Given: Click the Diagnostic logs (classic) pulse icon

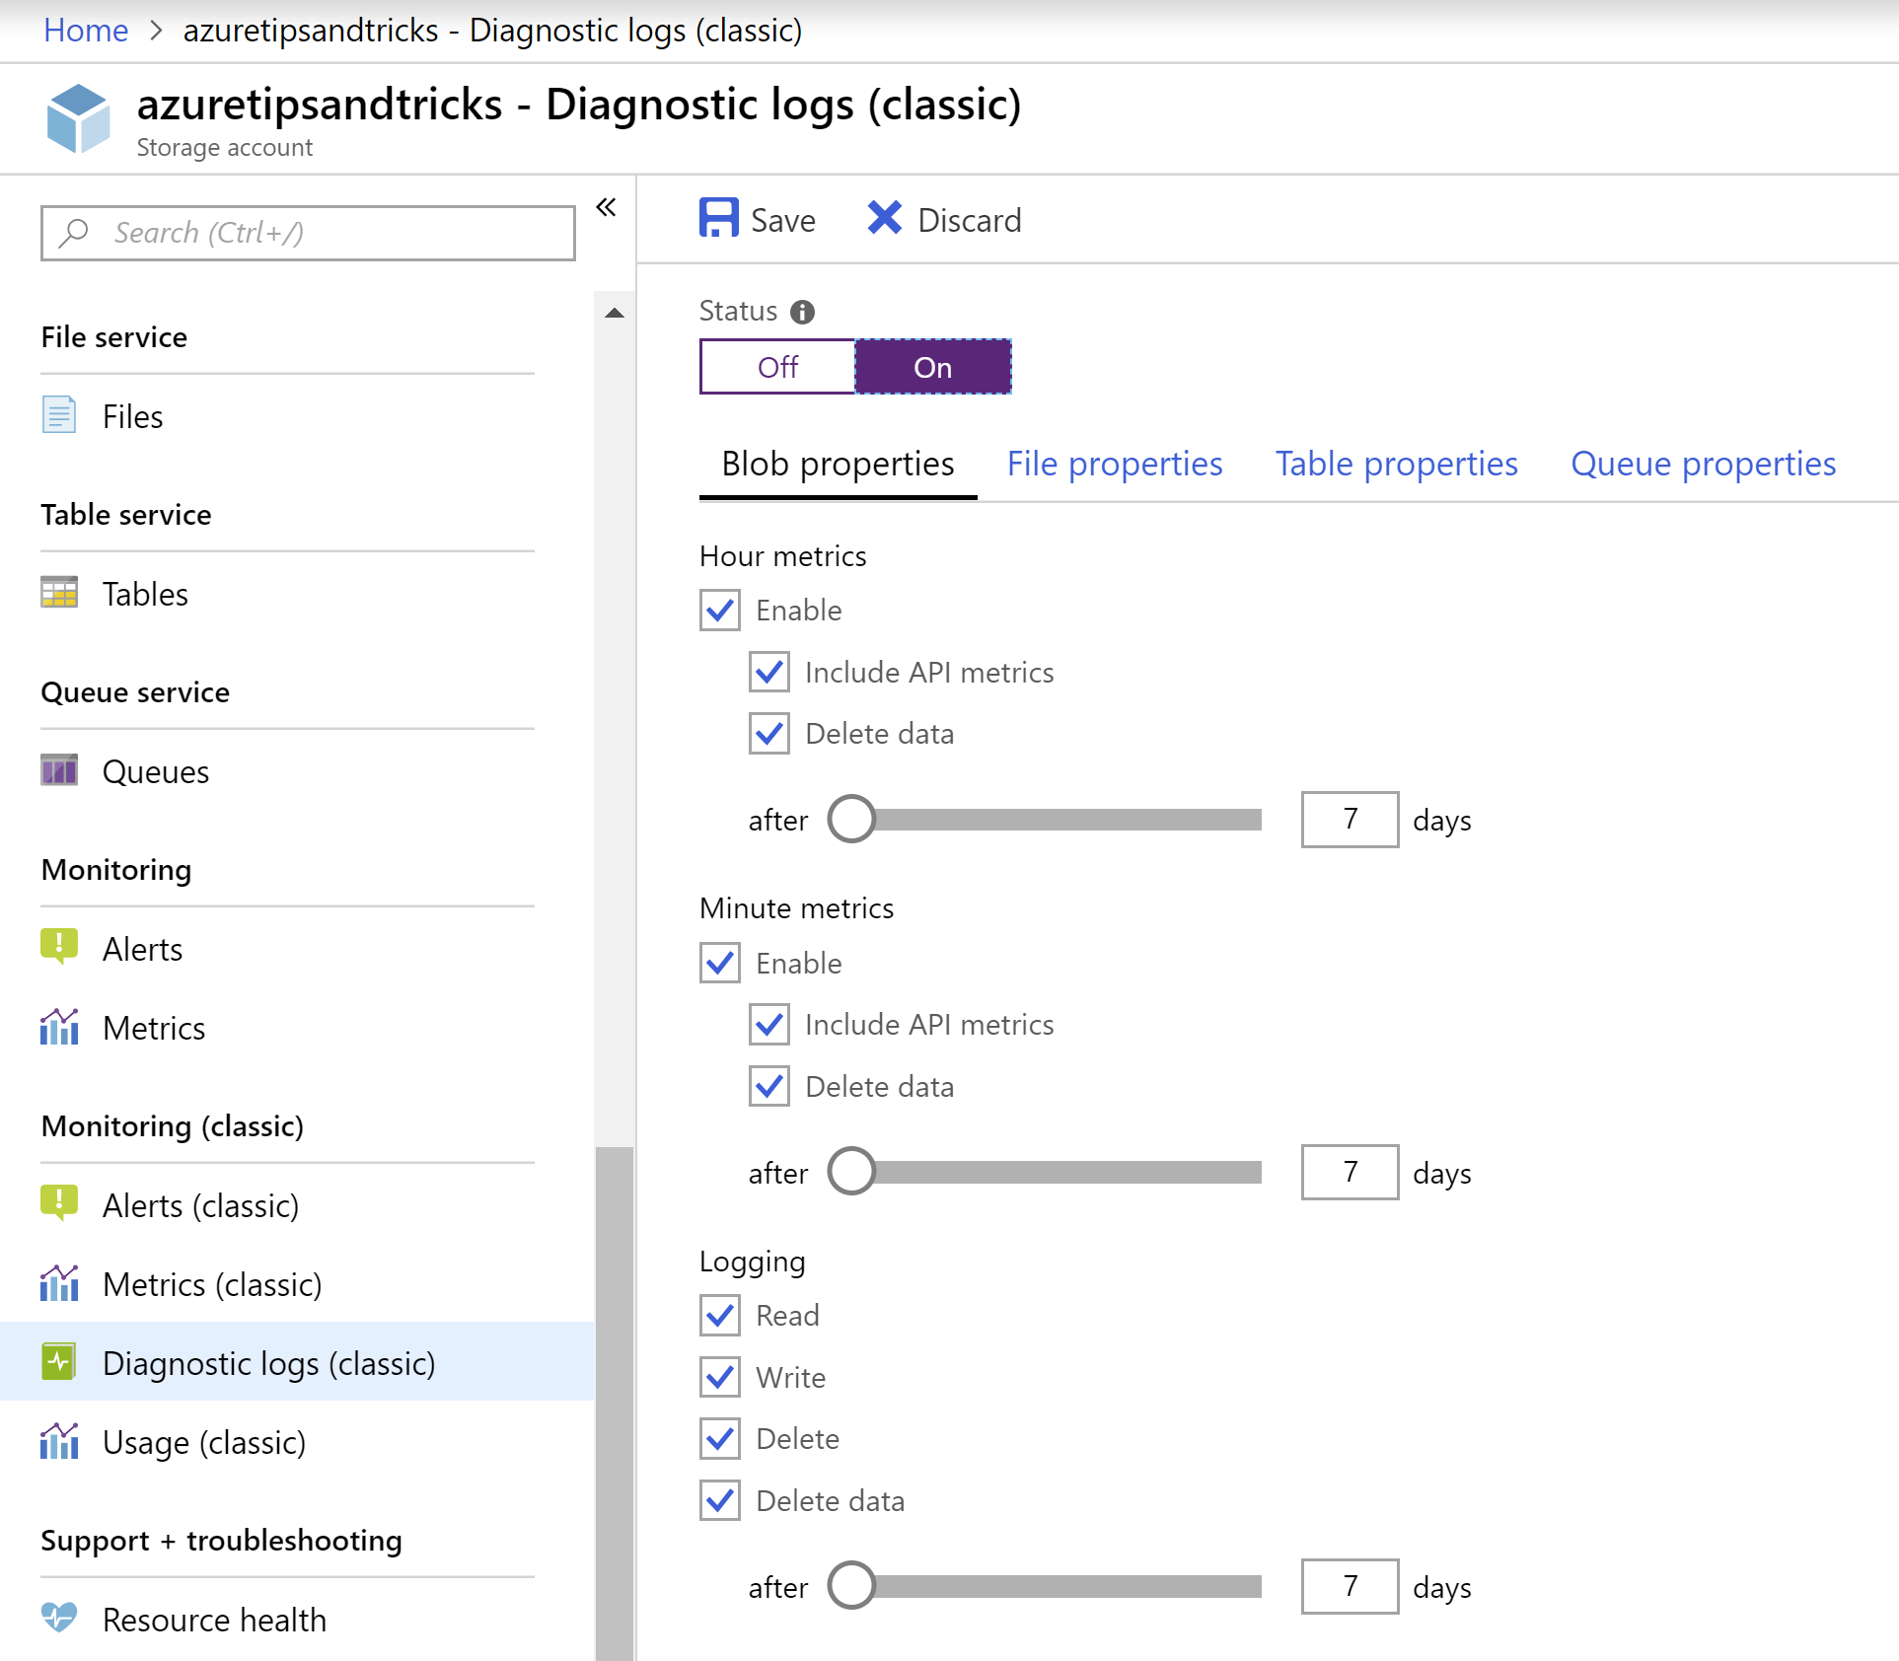Looking at the screenshot, I should [x=59, y=1362].
